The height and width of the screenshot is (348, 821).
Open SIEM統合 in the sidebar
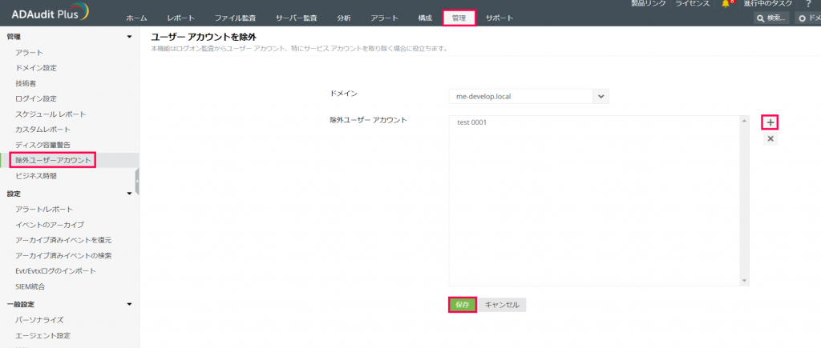(30, 286)
